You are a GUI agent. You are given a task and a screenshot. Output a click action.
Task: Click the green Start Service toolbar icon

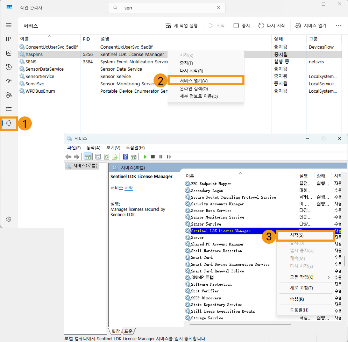145,157
